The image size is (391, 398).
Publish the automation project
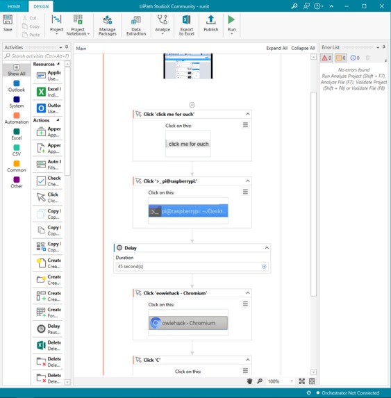[210, 24]
